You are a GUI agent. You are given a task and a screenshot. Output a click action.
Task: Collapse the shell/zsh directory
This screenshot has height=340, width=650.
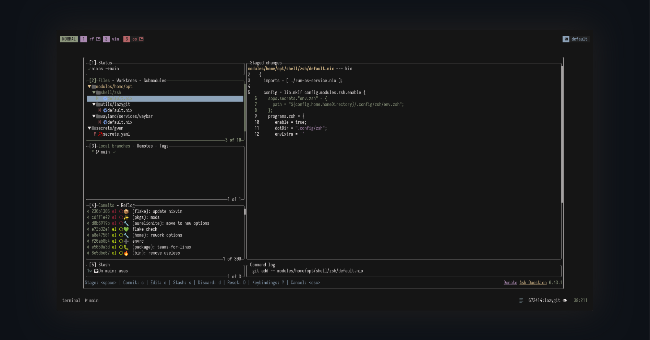[x=94, y=93]
